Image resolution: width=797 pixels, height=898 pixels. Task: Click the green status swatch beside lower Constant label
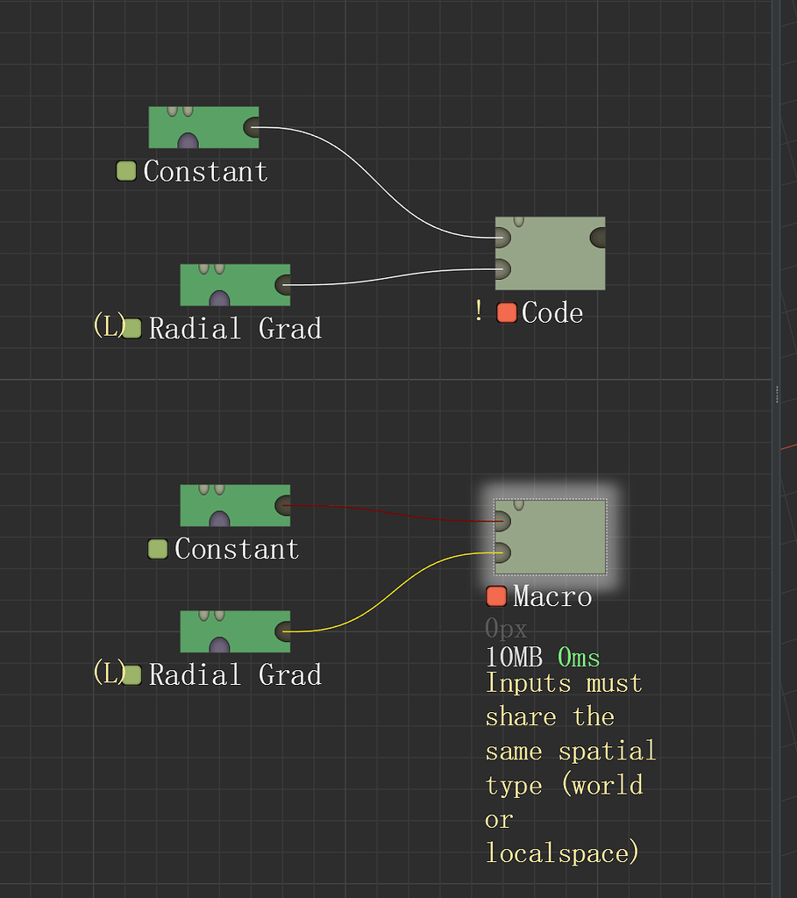point(157,548)
